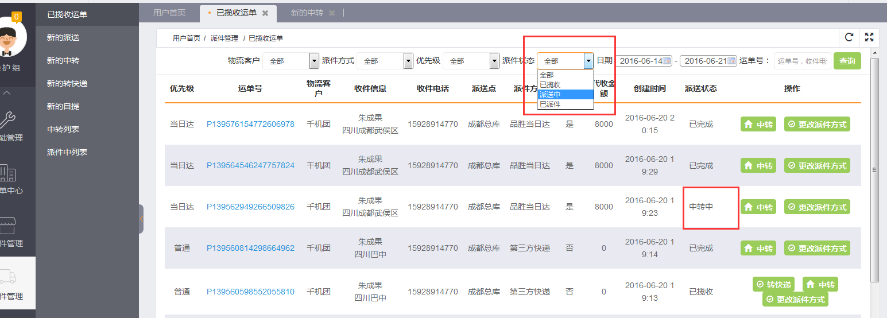Switch to the 用户首页 tab

(x=169, y=13)
